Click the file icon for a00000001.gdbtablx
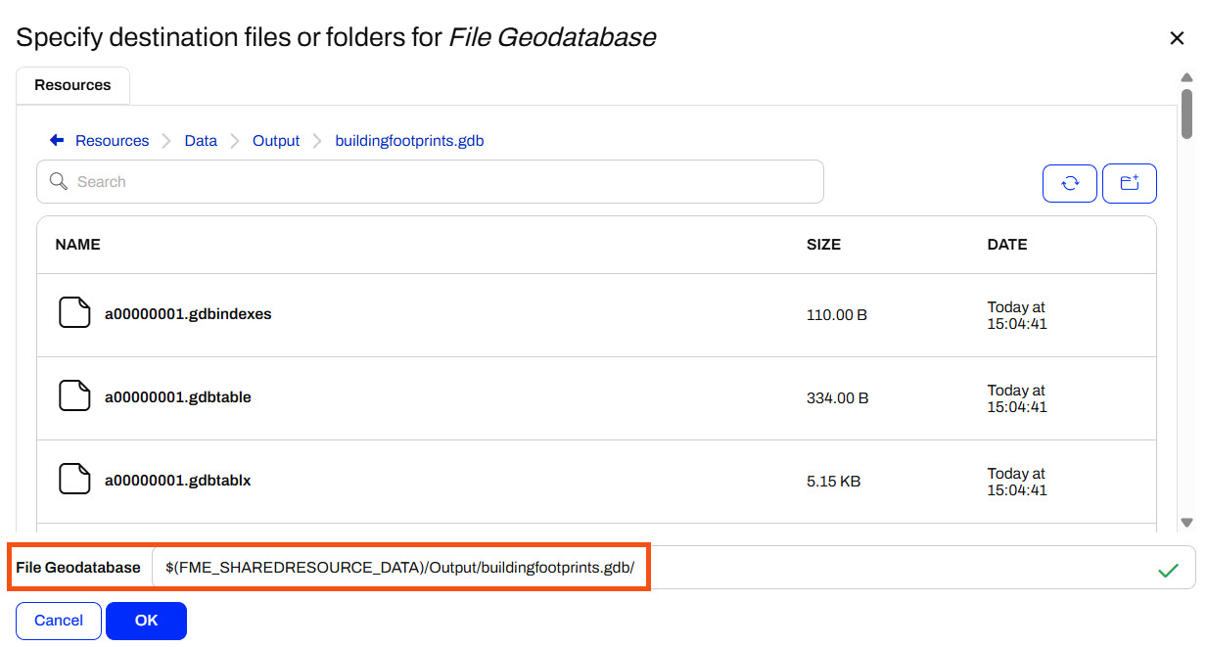The width and height of the screenshot is (1207, 647). tap(74, 481)
